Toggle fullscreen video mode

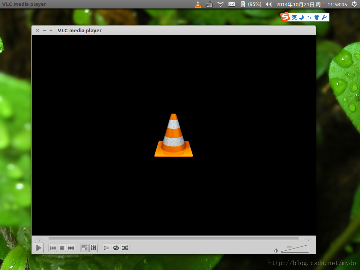click(x=84, y=248)
